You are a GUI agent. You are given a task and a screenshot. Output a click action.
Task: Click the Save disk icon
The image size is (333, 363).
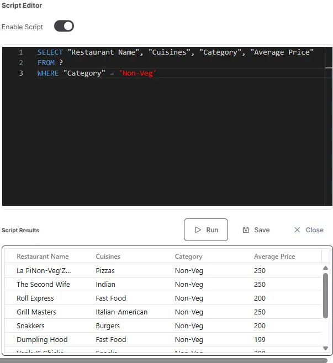[246, 230]
